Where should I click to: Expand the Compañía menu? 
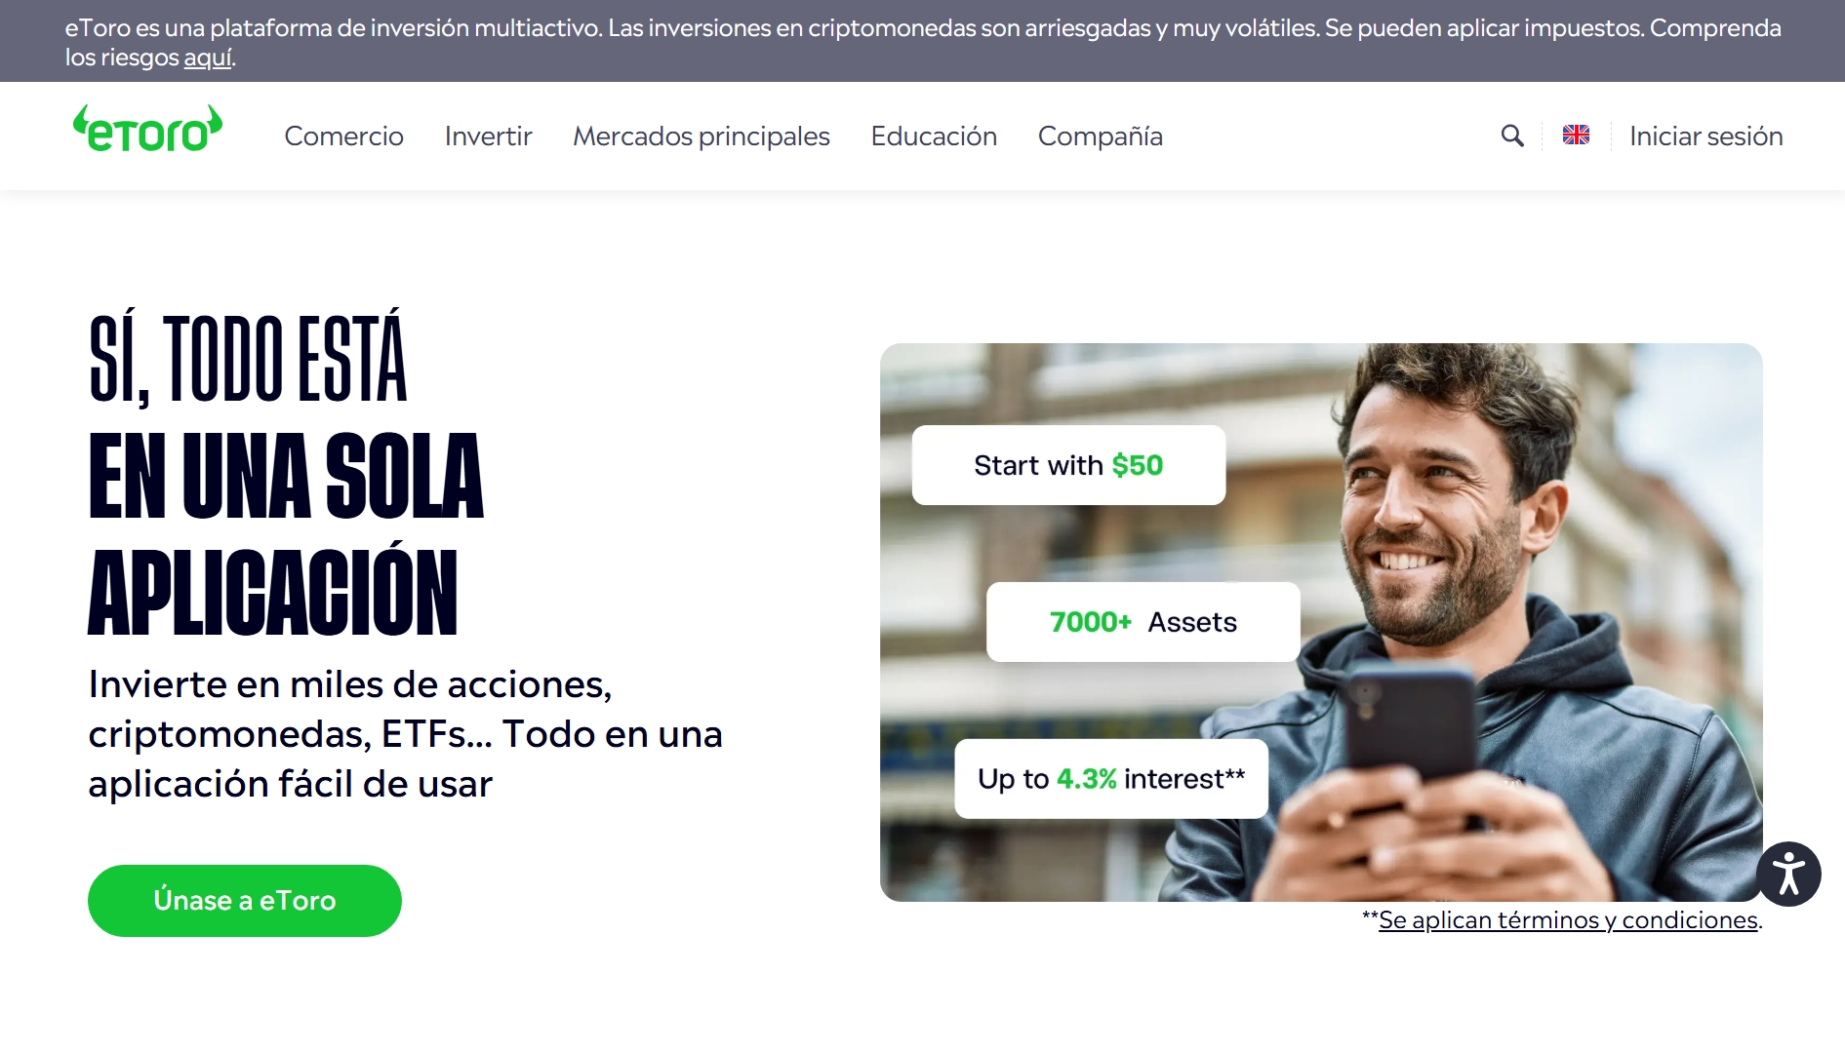coord(1100,136)
